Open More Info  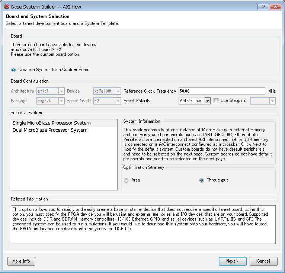click(x=21, y=261)
